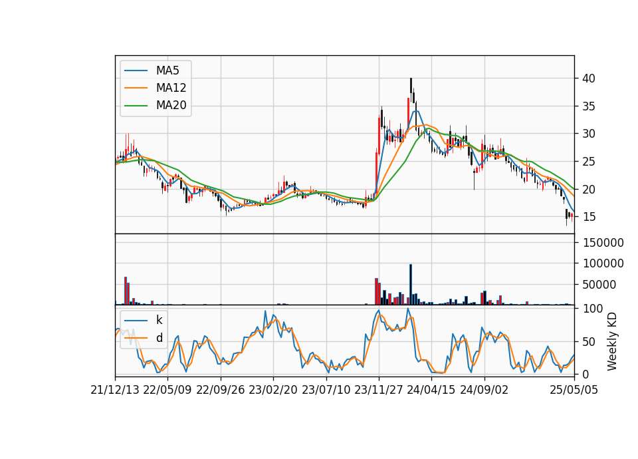Click the d legend label in KD panel

159,338
